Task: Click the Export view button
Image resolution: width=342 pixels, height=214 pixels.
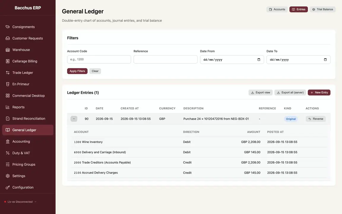Action: tap(260, 93)
